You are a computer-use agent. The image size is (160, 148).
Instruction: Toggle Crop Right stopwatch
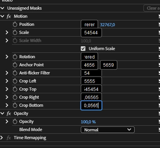click(x=15, y=97)
